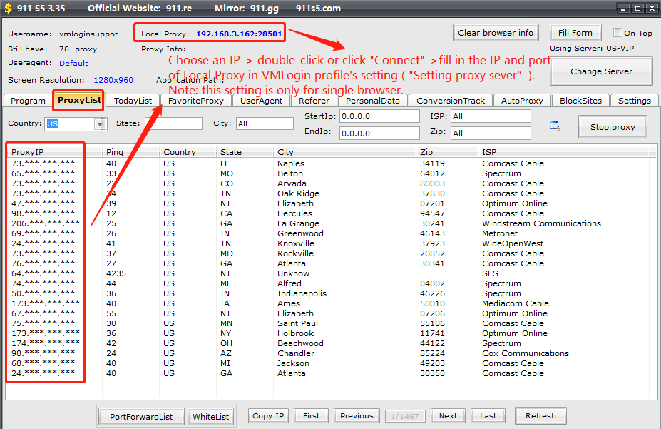Open the AutoProxy tab

pos(522,101)
